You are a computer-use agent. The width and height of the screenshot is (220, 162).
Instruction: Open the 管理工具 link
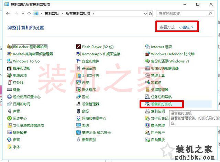pyautogui.click(x=158, y=75)
